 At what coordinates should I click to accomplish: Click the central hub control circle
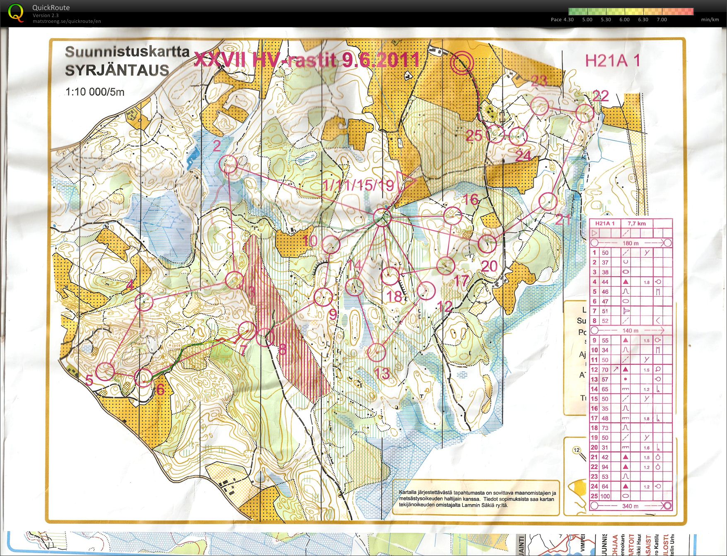[382, 217]
